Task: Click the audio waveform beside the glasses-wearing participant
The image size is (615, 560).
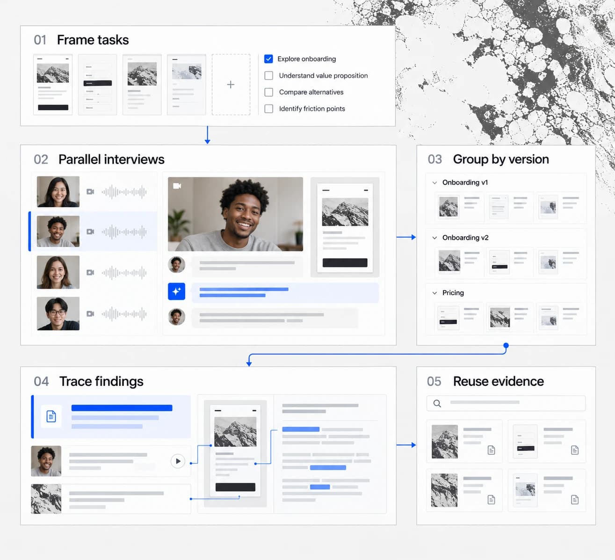Action: coord(124,313)
